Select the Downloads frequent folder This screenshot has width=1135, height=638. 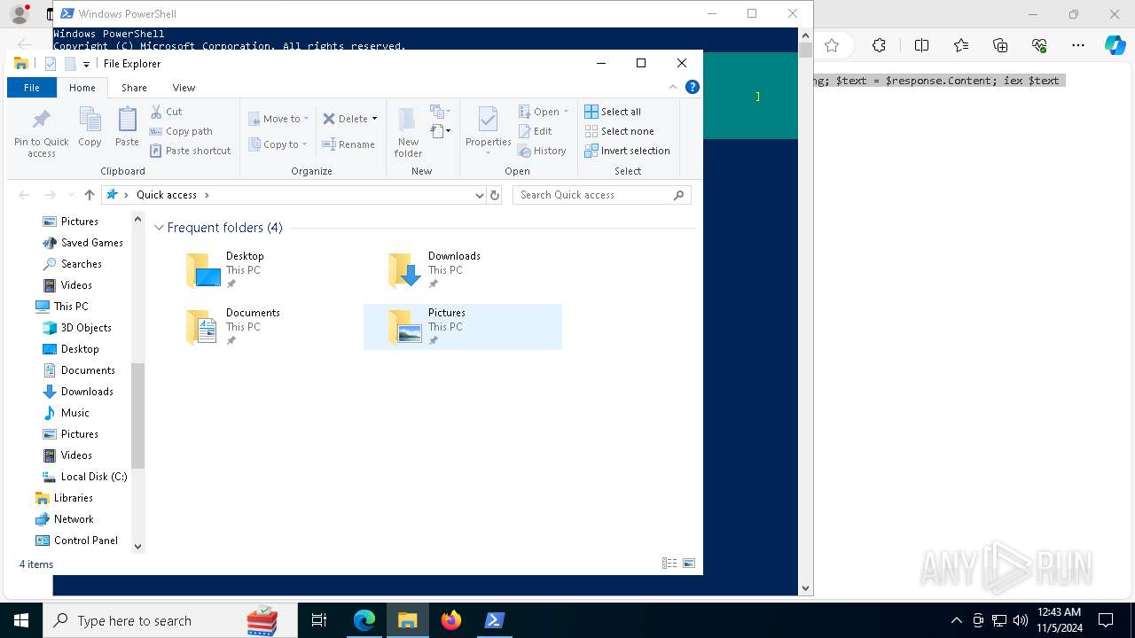(x=463, y=270)
